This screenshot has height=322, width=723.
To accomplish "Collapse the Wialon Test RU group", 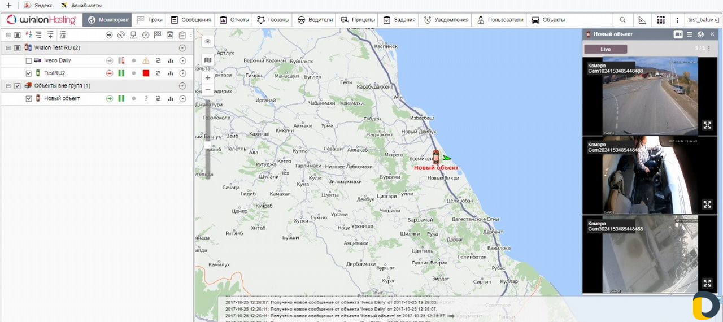I will (8, 48).
